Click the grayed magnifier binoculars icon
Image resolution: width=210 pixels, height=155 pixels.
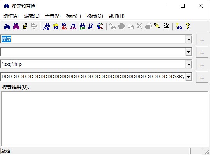[x=112, y=26]
